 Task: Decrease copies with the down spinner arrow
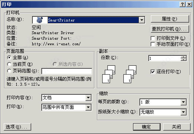pyautogui.click(x=184, y=60)
